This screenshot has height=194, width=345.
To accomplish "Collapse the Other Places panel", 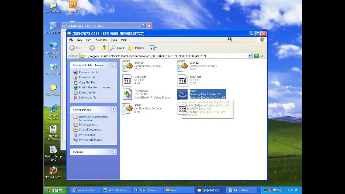I will click(x=113, y=109).
